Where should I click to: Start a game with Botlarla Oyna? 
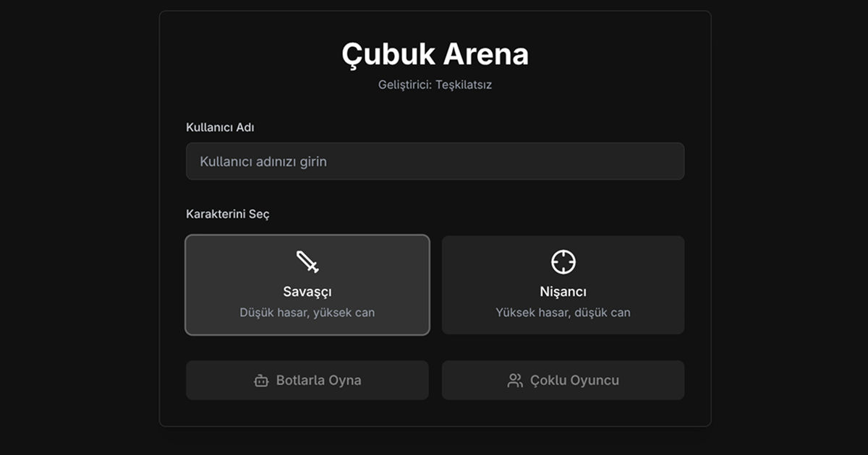coord(307,381)
